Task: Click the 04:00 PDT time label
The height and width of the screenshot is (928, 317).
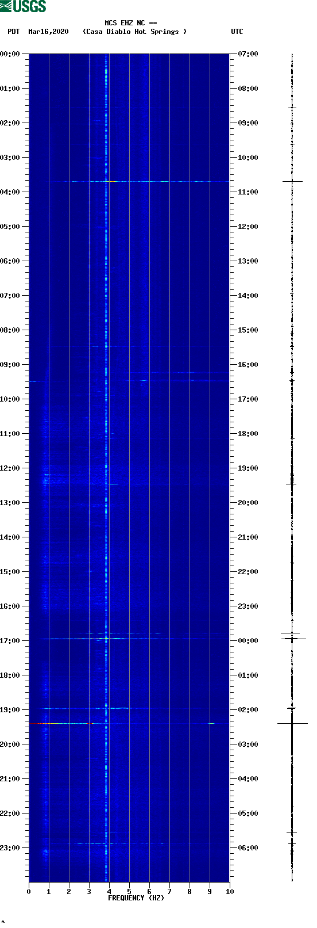Action: tap(10, 192)
